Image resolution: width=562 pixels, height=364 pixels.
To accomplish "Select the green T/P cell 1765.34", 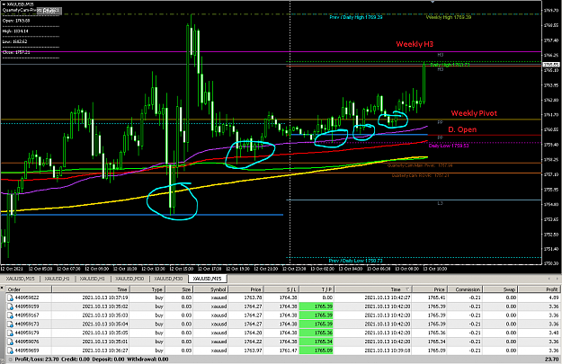I will [317, 342].
